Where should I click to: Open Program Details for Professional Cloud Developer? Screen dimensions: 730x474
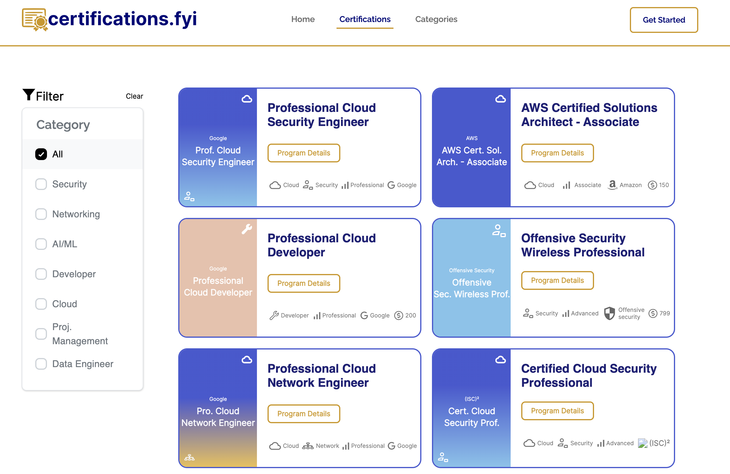pos(304,283)
